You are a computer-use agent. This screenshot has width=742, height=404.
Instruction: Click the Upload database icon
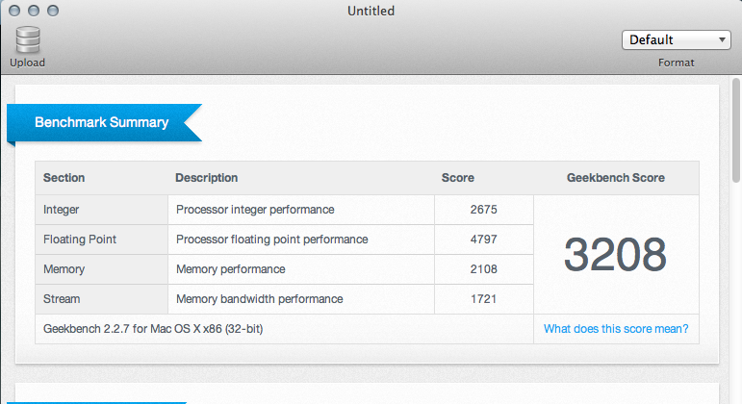(x=27, y=39)
